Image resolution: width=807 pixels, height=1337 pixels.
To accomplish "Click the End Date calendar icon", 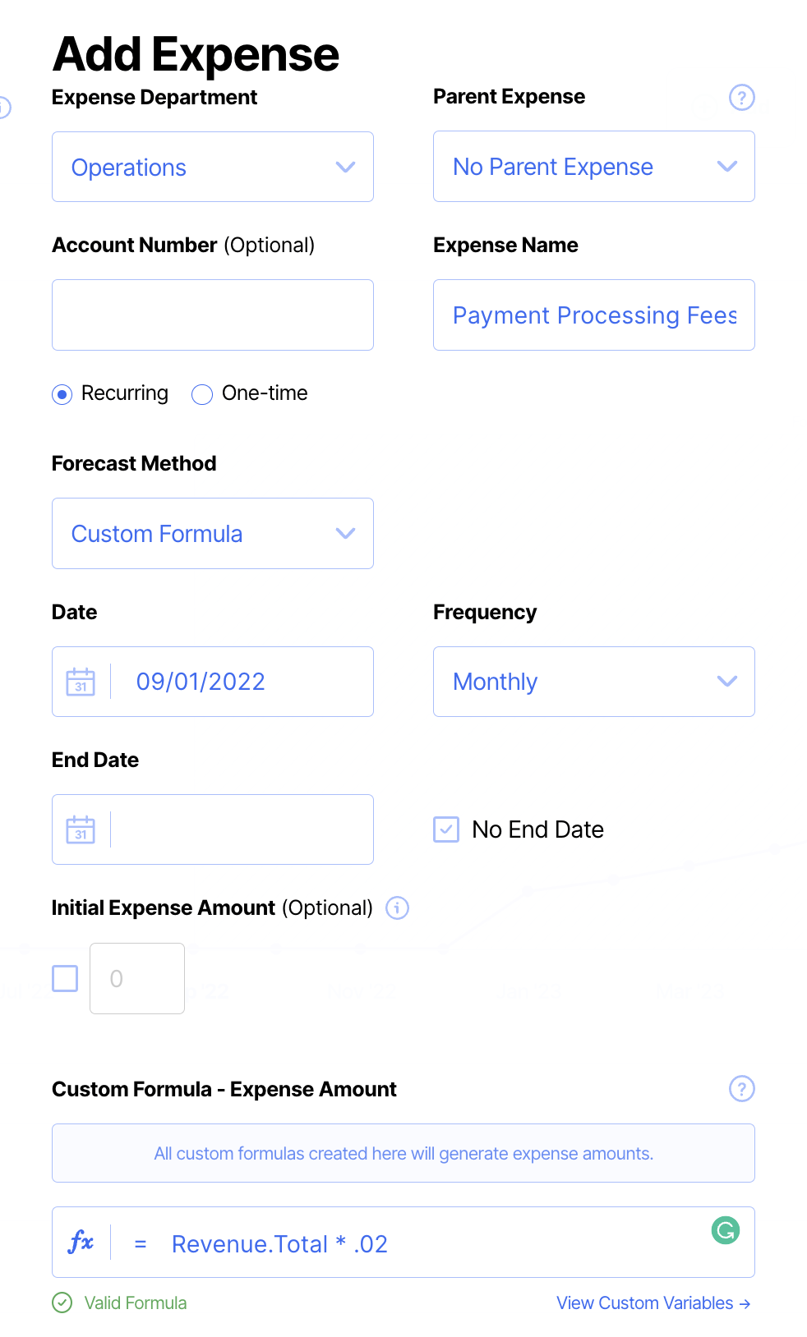I will 81,829.
